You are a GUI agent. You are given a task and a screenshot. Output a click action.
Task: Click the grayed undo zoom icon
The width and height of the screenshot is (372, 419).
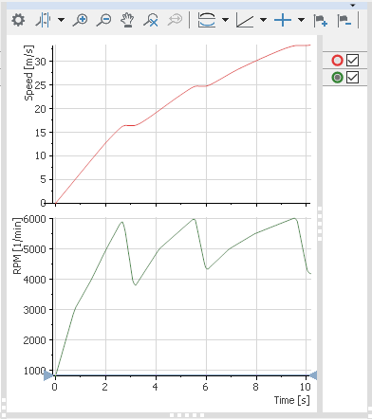click(x=175, y=20)
